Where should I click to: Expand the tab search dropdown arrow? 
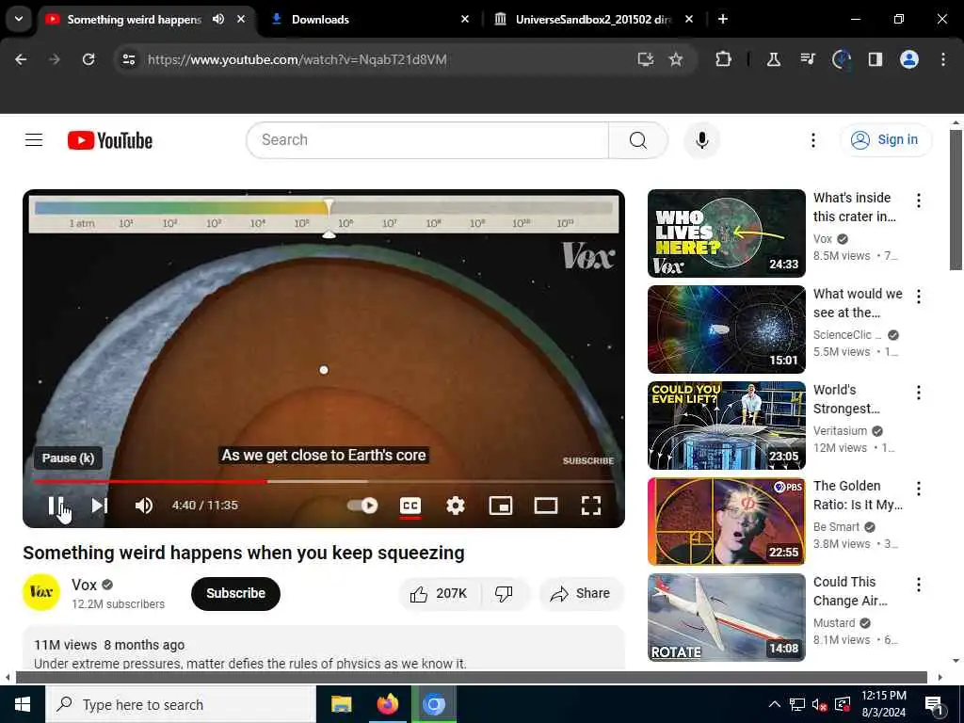(19, 19)
